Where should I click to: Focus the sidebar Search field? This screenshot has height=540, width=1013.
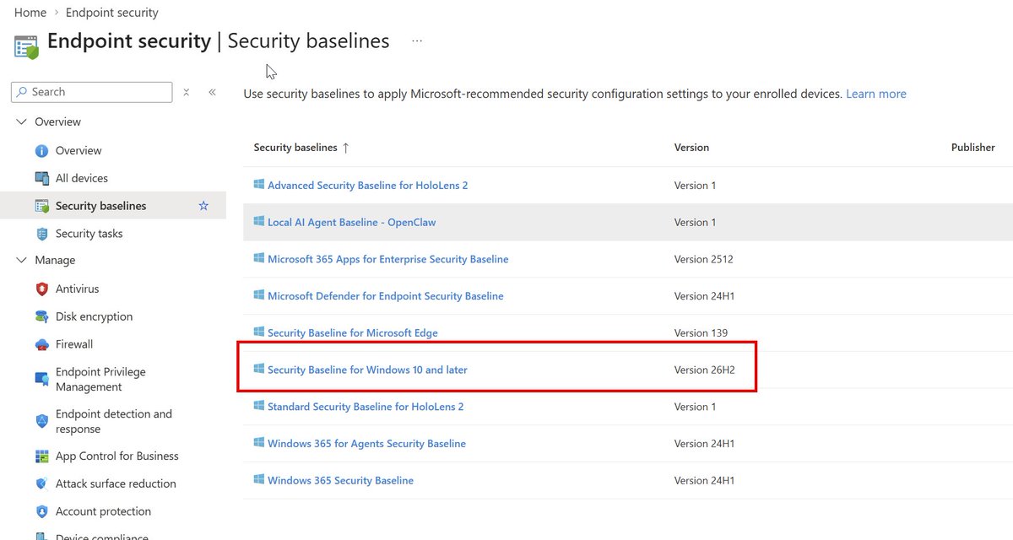pos(92,92)
